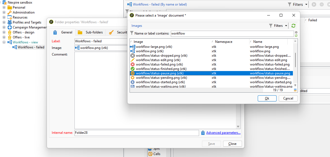Select the status-edit pencil icon
This screenshot has height=157, width=330.
pos(133,60)
